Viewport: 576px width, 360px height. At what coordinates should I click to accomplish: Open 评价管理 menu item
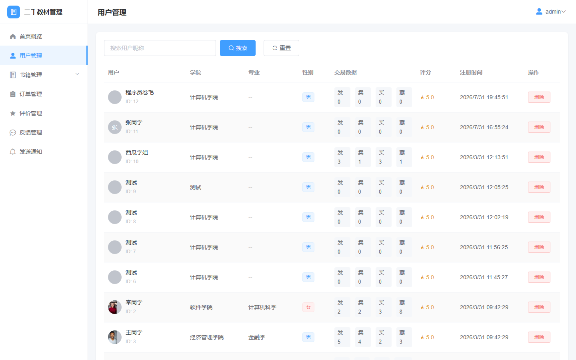(x=44, y=113)
